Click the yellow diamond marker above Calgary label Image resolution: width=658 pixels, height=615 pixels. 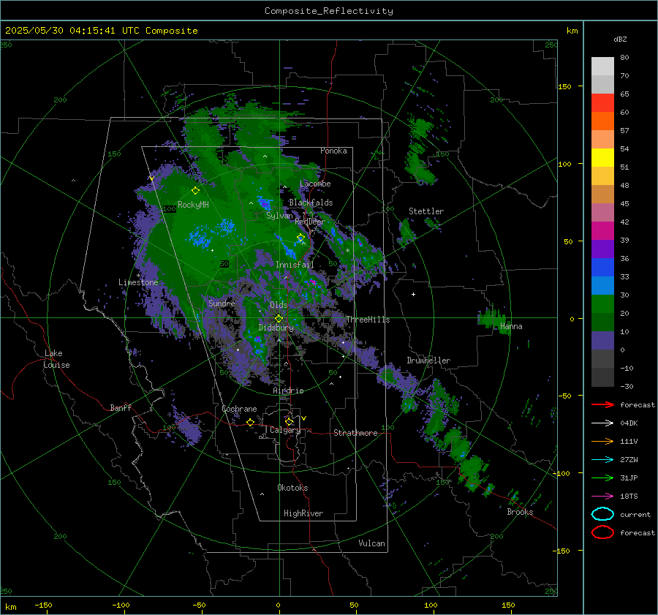coord(289,421)
